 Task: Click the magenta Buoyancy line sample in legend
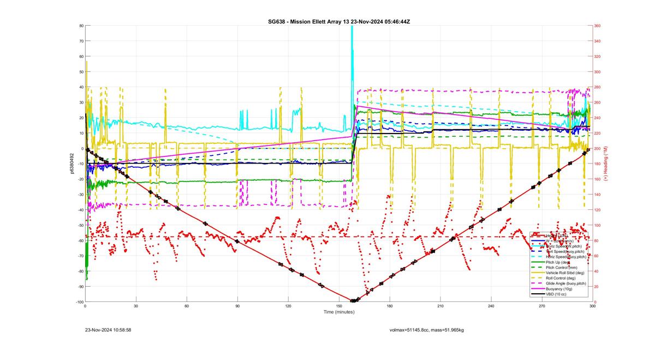pos(538,289)
